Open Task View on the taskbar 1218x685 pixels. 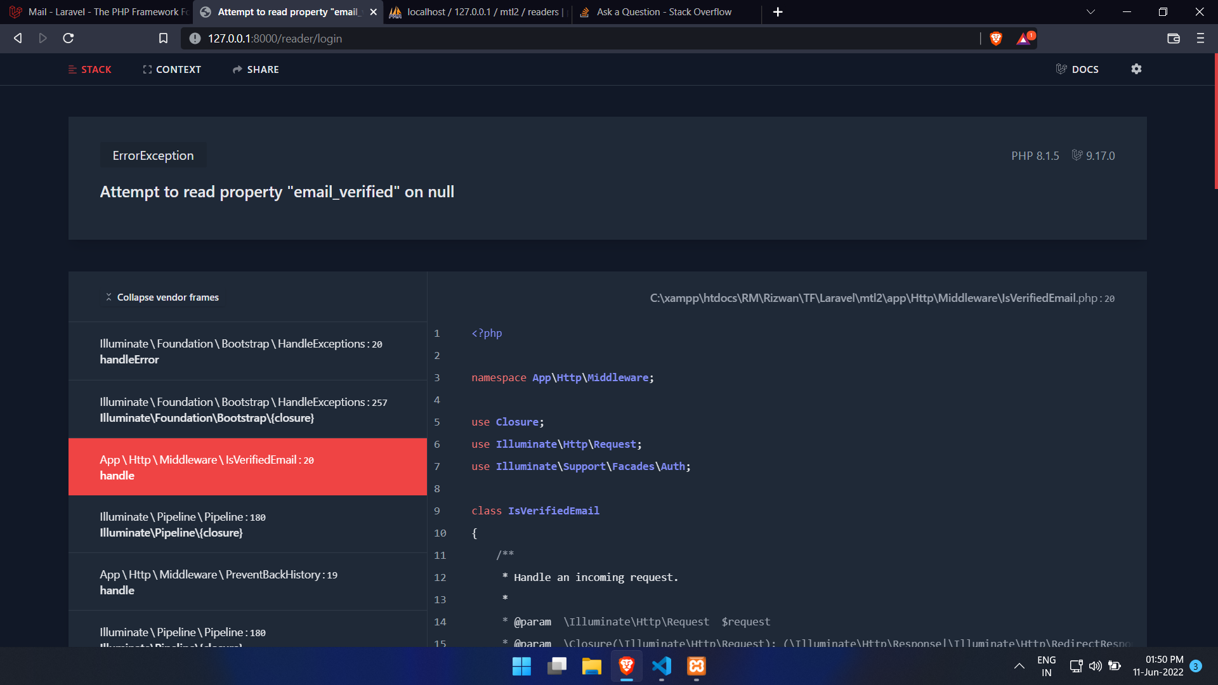(x=557, y=666)
